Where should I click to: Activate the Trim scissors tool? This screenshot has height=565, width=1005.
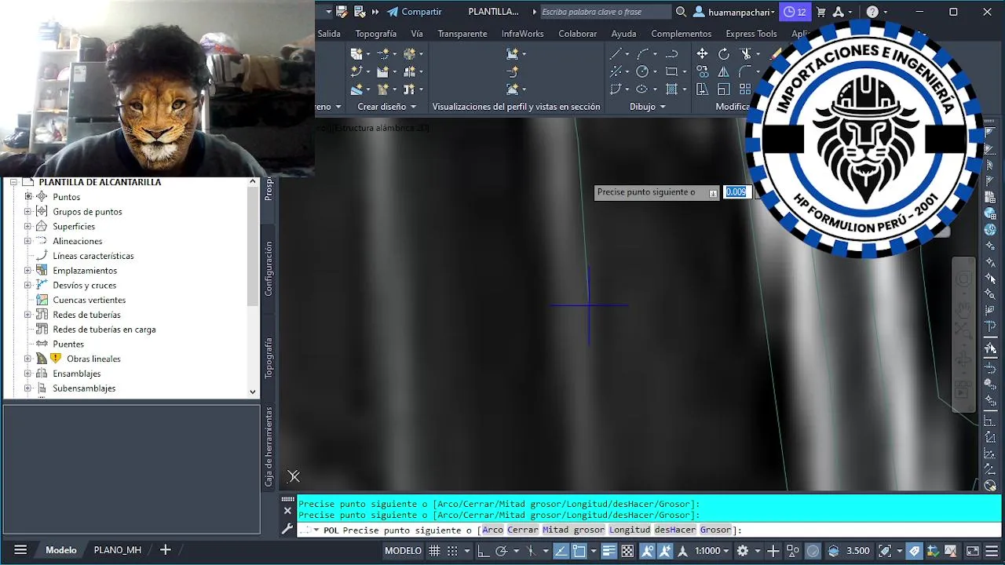click(745, 54)
